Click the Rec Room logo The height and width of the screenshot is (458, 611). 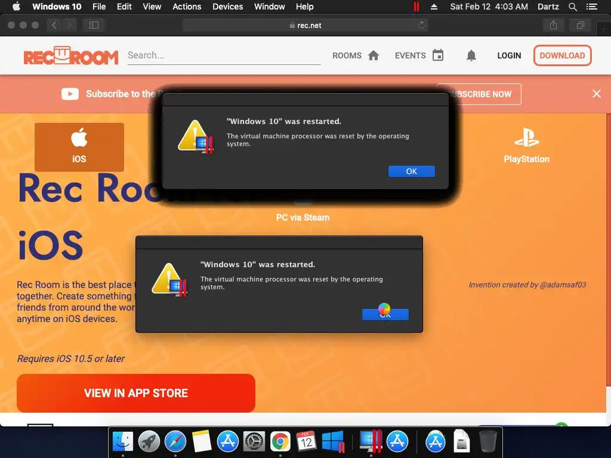[x=70, y=55]
